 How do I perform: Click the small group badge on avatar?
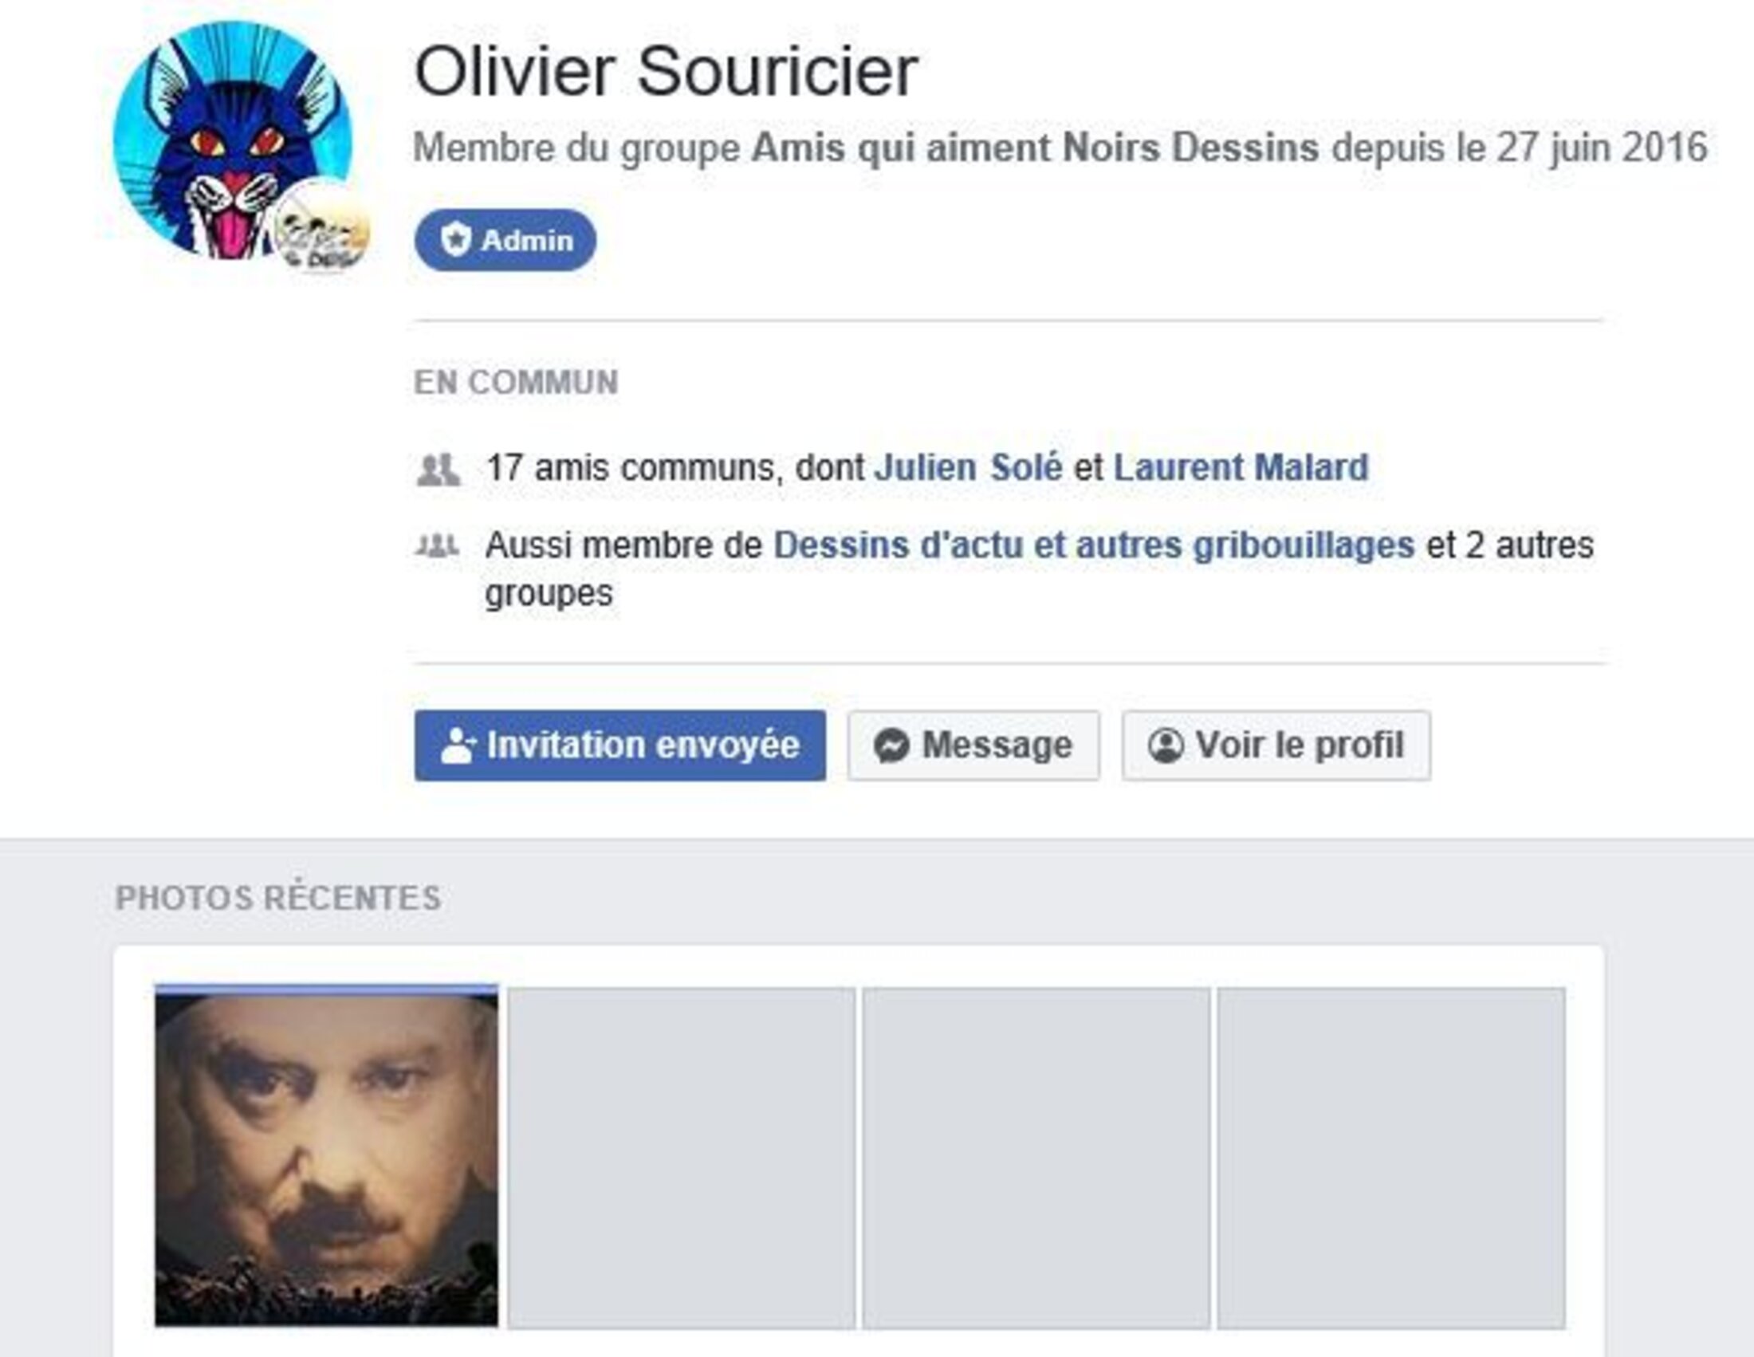click(x=321, y=226)
